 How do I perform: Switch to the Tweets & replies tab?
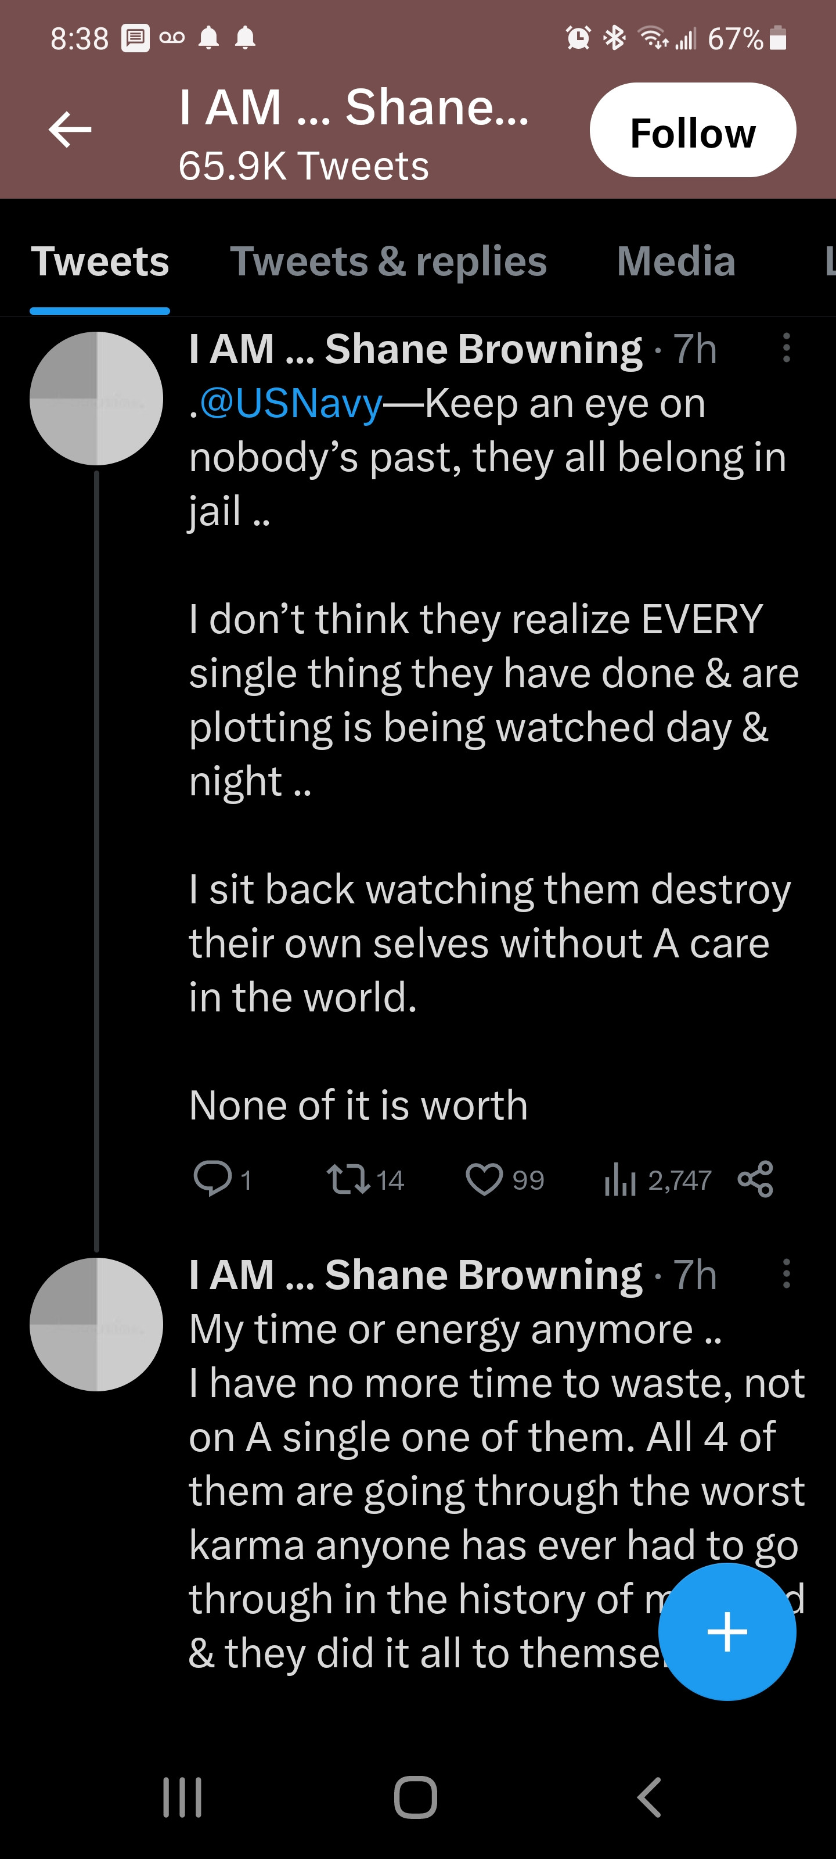(388, 261)
